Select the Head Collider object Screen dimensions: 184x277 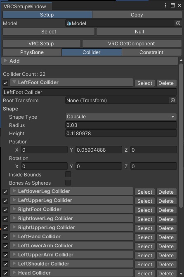pos(145,273)
